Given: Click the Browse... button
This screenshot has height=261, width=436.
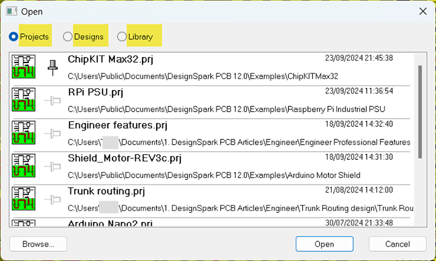Looking at the screenshot, I should (38, 244).
